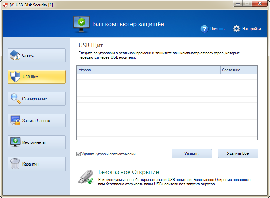
Task: Open Карантин via its trash bin icon
Action: pyautogui.click(x=15, y=164)
